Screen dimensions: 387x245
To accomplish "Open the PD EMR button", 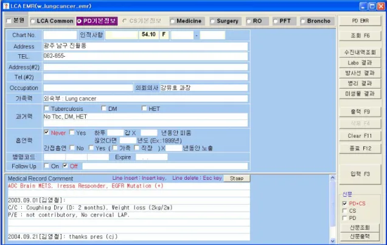I will (360, 21).
